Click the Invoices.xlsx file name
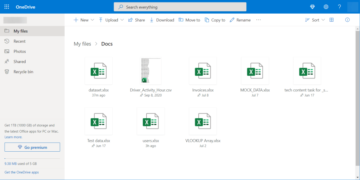 click(x=203, y=90)
